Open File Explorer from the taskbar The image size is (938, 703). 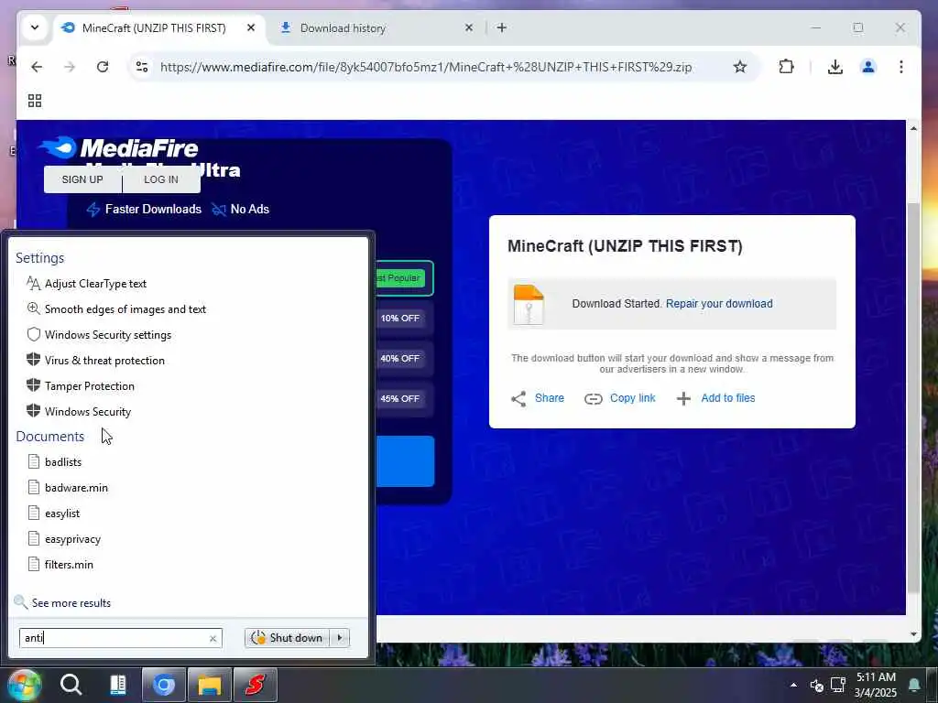pos(210,685)
